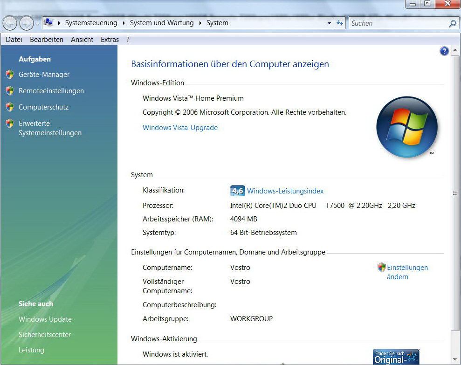Viewport: 461px width, 365px height.
Task: Open the Geräte-Manager shield icon
Action: click(10, 75)
